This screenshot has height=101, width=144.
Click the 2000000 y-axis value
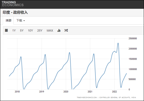click(x=133, y=49)
